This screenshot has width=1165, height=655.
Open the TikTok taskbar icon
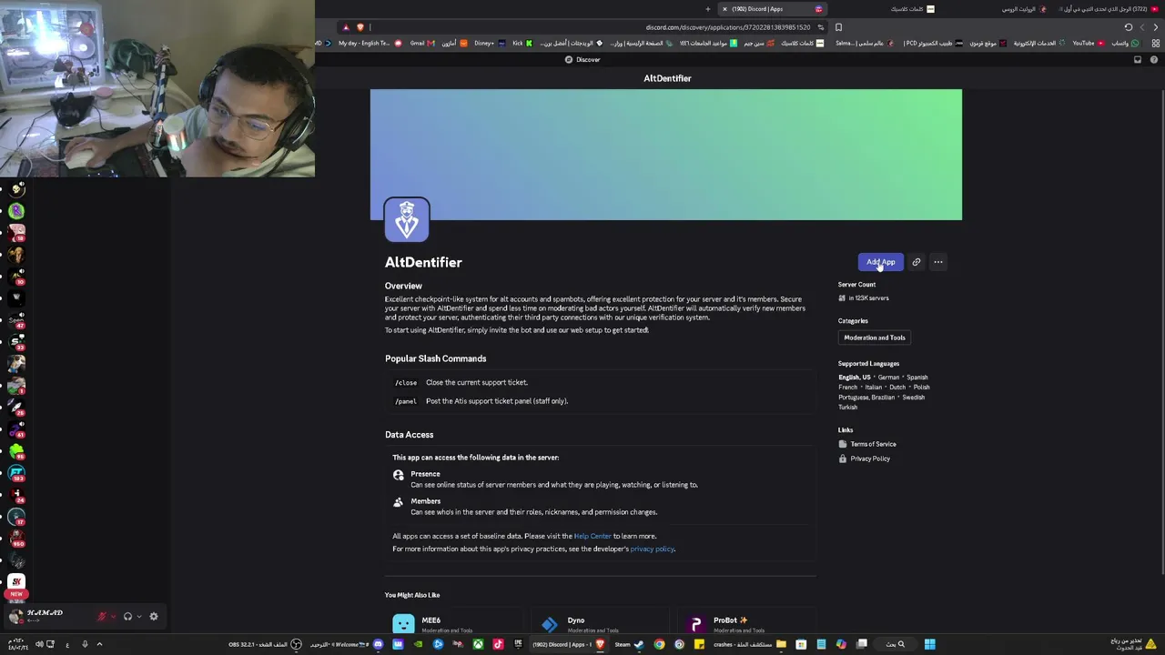point(498,645)
